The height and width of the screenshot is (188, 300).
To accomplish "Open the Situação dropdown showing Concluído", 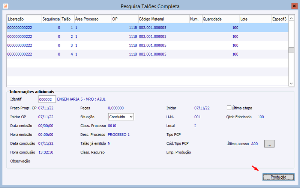I will (121, 117).
